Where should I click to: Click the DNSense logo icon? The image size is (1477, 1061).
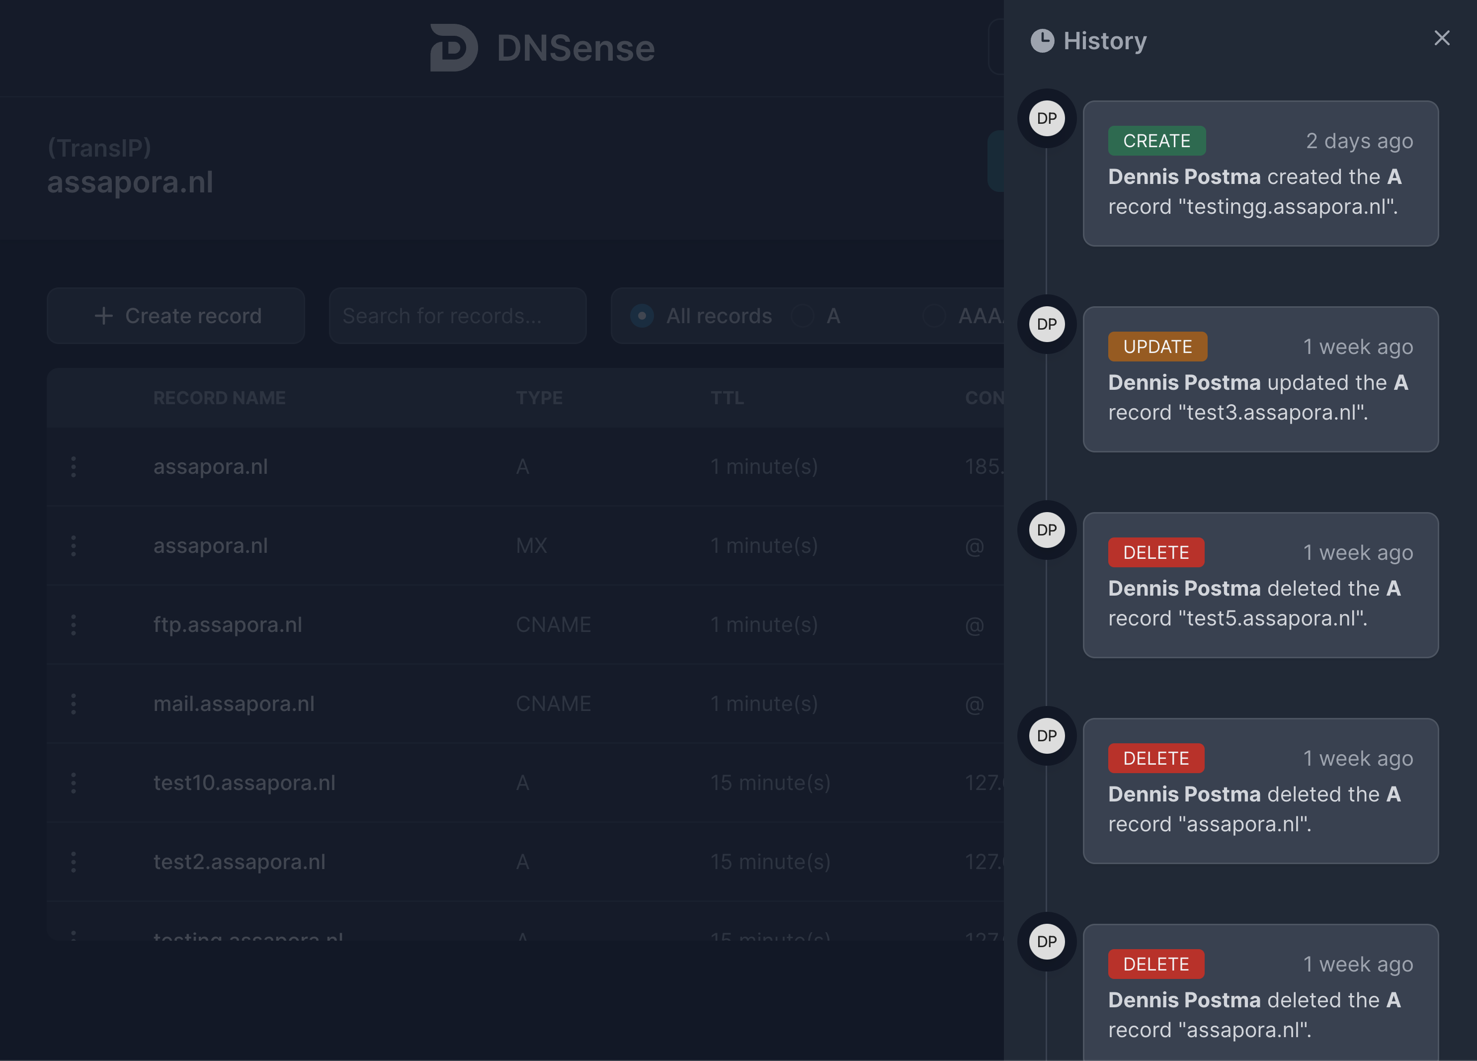(454, 48)
